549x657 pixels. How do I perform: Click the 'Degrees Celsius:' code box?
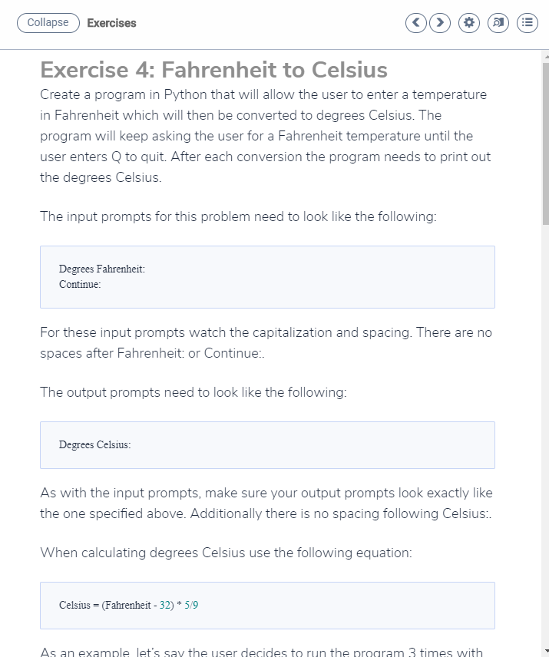[x=267, y=445]
